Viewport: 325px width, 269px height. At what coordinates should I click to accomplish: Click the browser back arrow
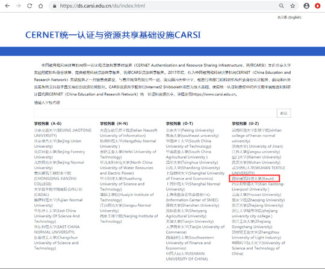click(x=7, y=6)
